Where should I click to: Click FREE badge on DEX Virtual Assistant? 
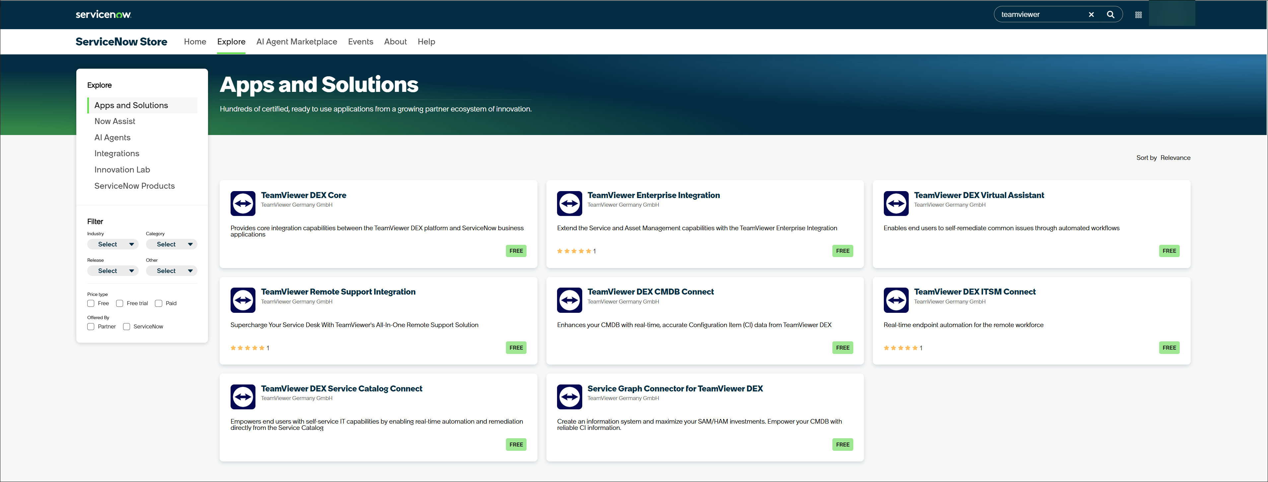[1169, 251]
